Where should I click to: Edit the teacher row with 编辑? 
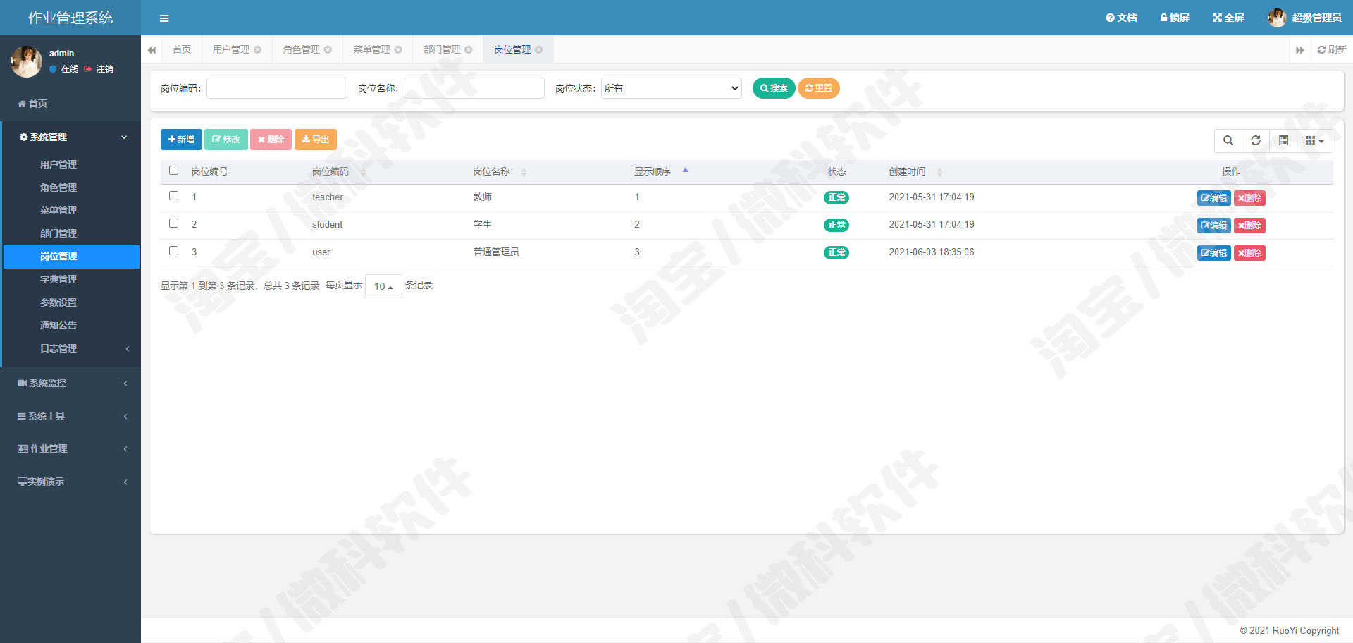click(x=1213, y=198)
